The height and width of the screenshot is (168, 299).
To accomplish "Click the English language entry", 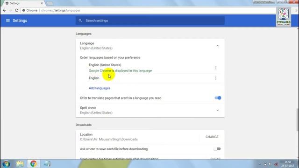I will point(94,78).
